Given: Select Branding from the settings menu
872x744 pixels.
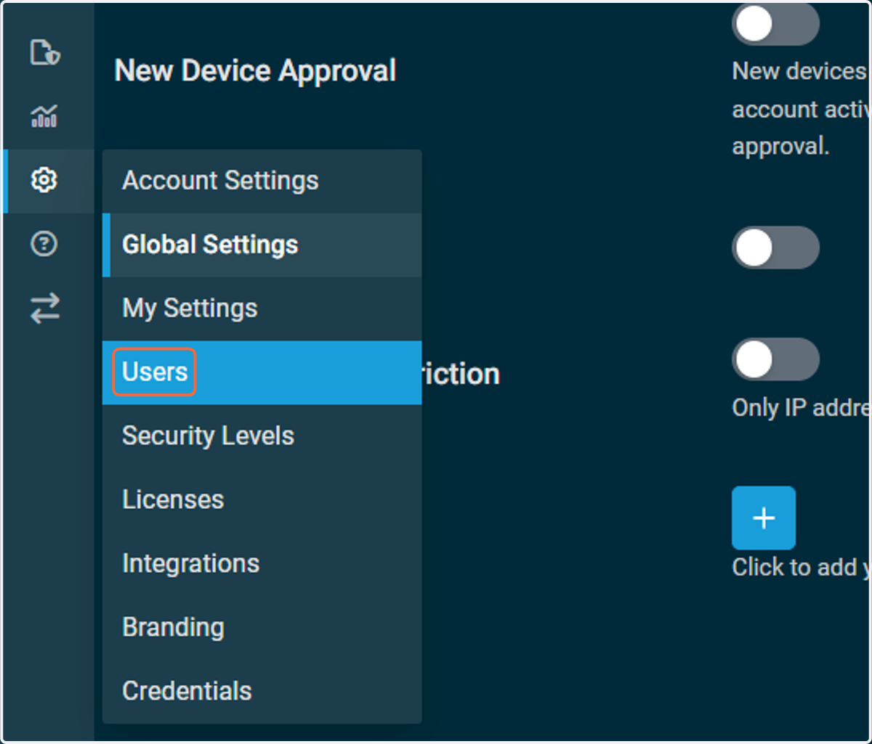Looking at the screenshot, I should tap(262, 628).
